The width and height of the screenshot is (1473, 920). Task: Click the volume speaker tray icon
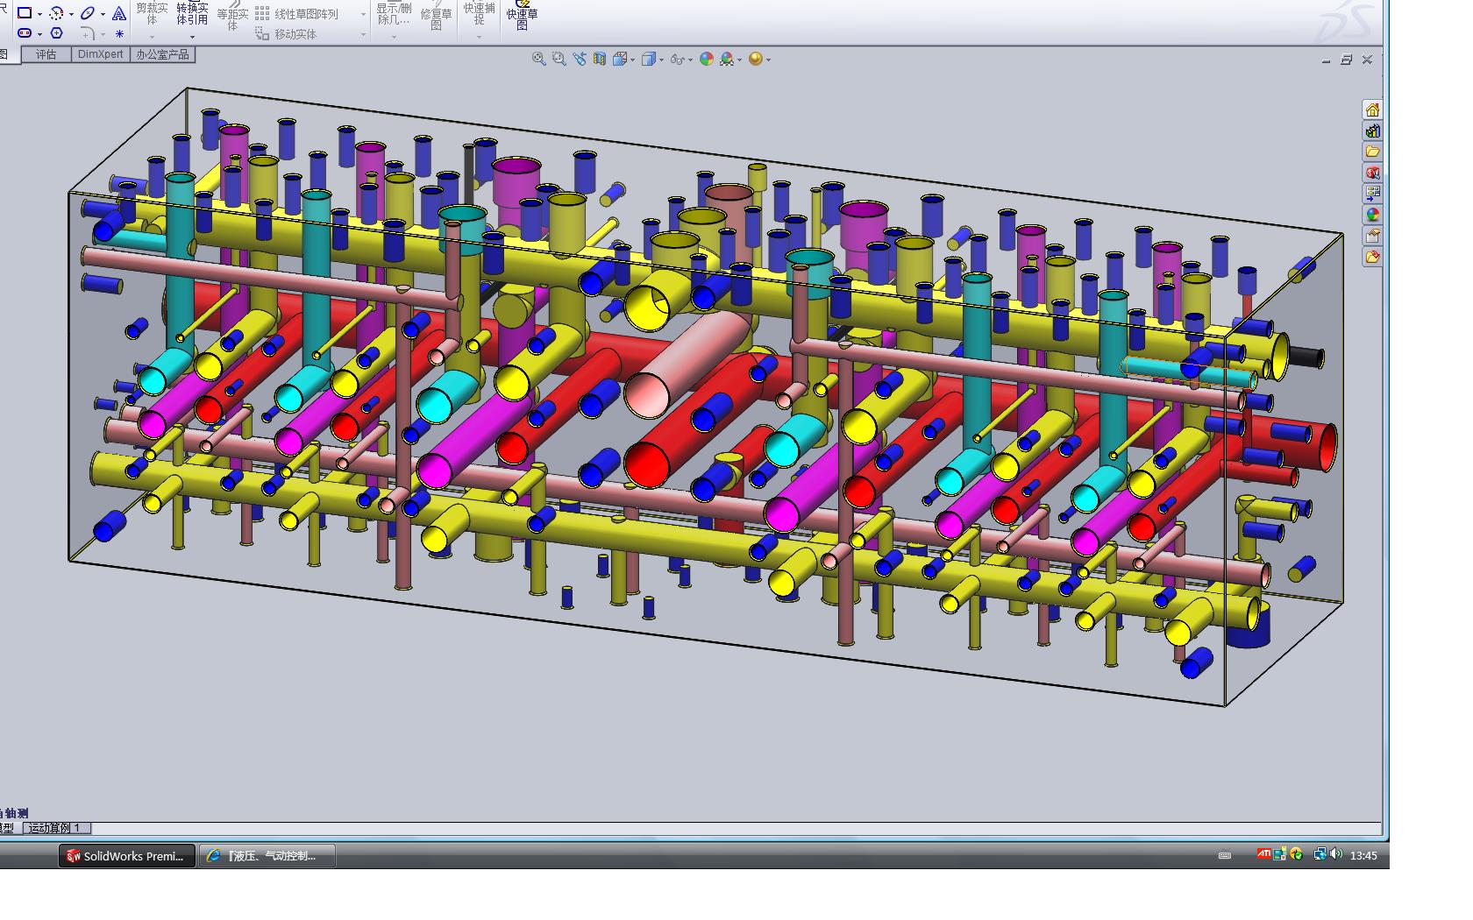pos(1335,854)
